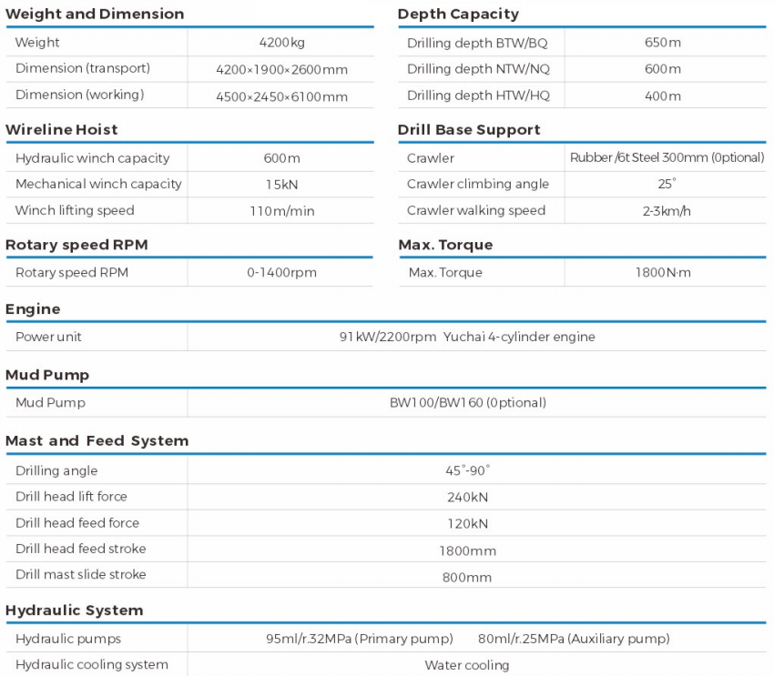Click the 'Mast and Feed System' heading
Viewport: 774px width, 676px height.
click(x=97, y=440)
